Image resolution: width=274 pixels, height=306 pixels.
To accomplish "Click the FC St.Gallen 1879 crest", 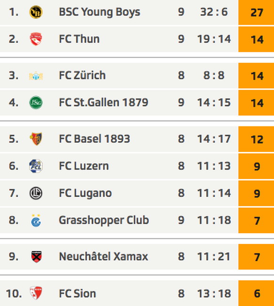I will coord(36,103).
